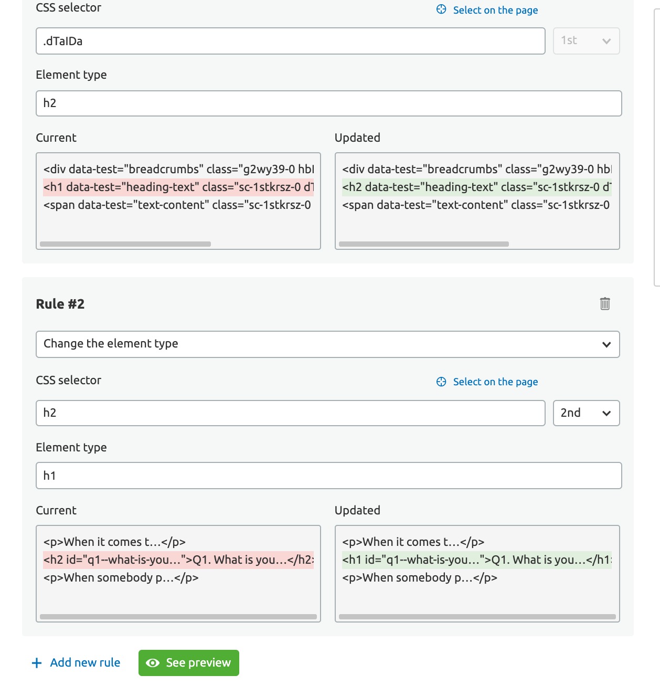Viewport: 660px width, 696px height.
Task: Select the green-highlighted h2 heading-text line
Action: pyautogui.click(x=476, y=187)
